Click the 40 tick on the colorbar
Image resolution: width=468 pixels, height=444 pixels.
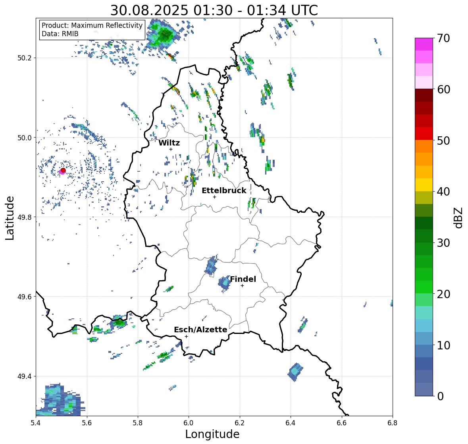pos(443,192)
